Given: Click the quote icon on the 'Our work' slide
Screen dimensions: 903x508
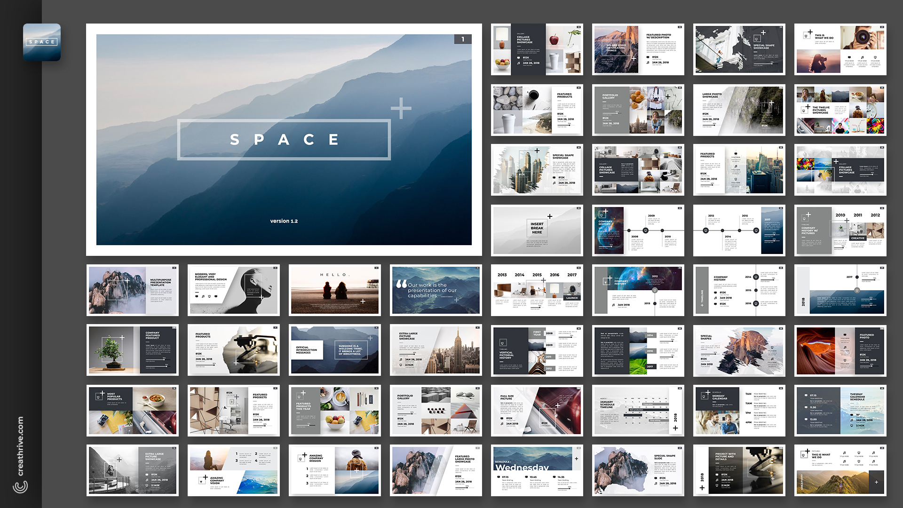Looking at the screenshot, I should (x=402, y=284).
